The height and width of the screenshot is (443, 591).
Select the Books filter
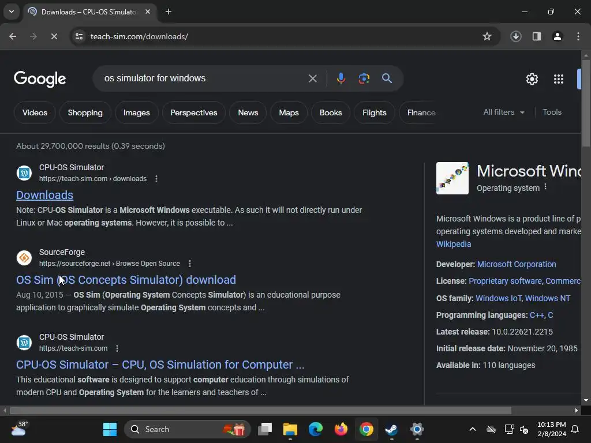(331, 112)
